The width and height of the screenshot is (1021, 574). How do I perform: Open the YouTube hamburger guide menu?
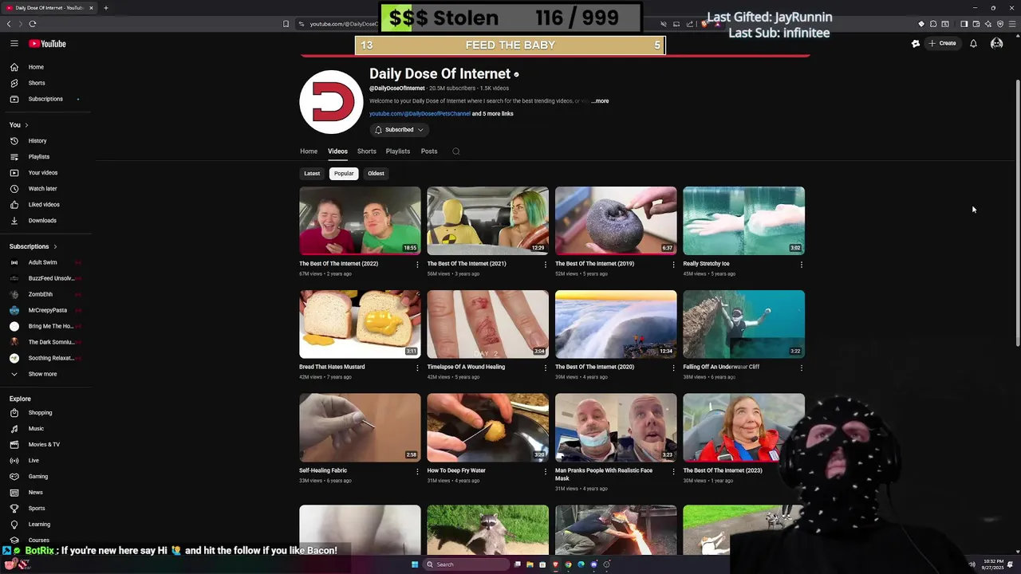pos(14,44)
